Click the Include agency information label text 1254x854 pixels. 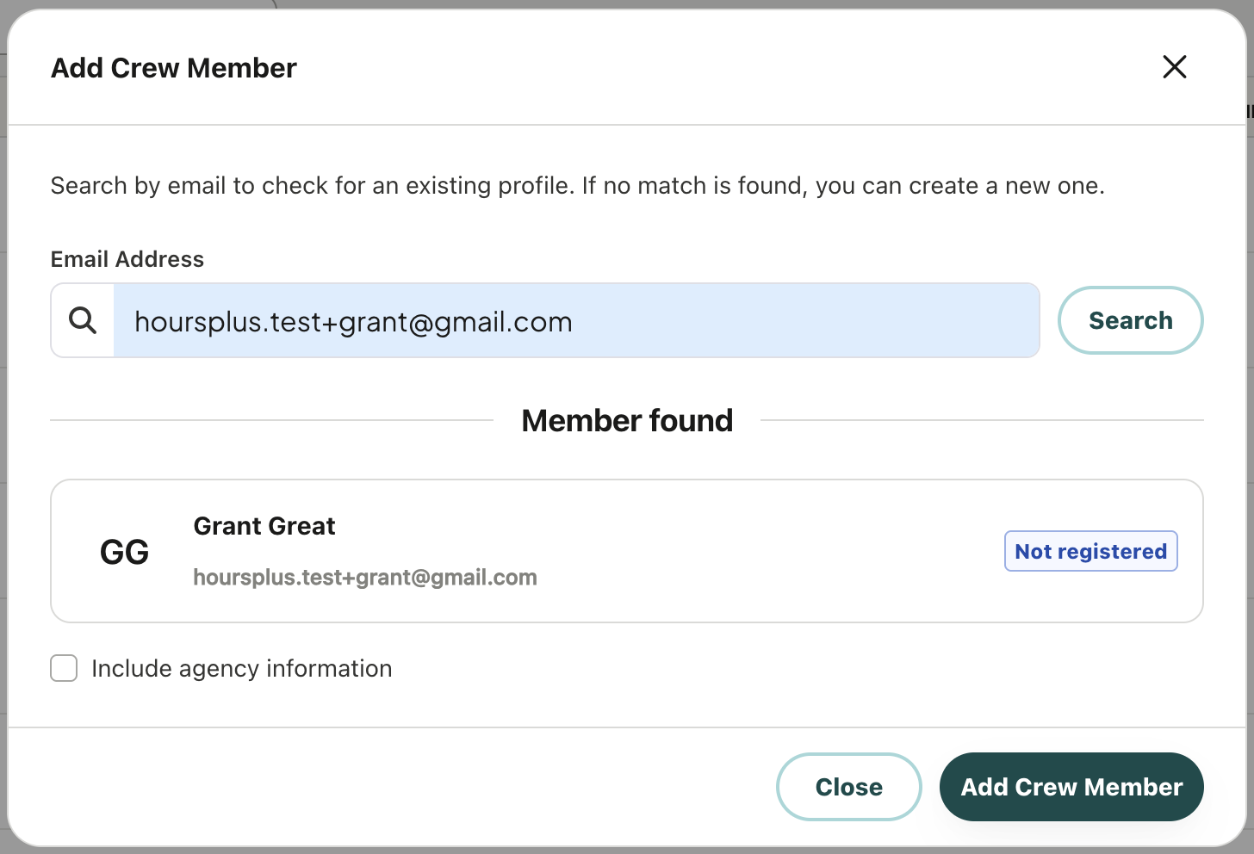[x=241, y=669]
